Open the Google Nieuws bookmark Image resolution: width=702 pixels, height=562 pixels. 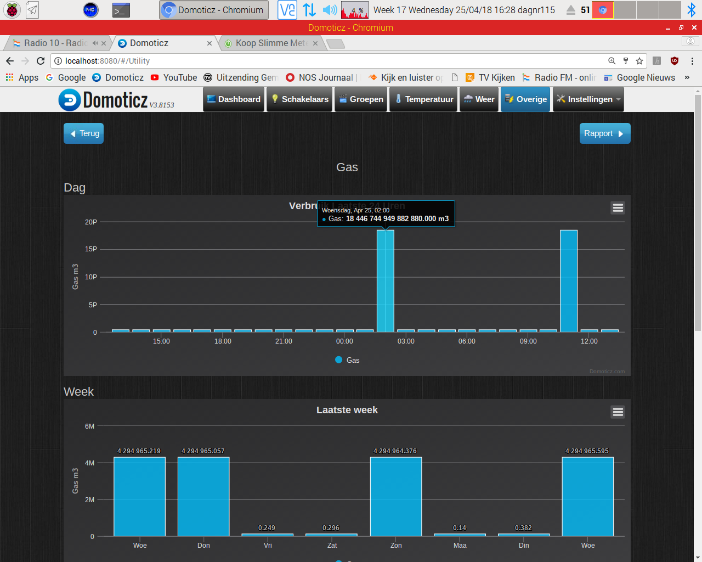[639, 77]
